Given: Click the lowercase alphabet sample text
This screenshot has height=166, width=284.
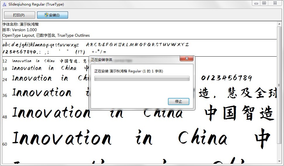Looking at the screenshot, I should pyautogui.click(x=41, y=45).
